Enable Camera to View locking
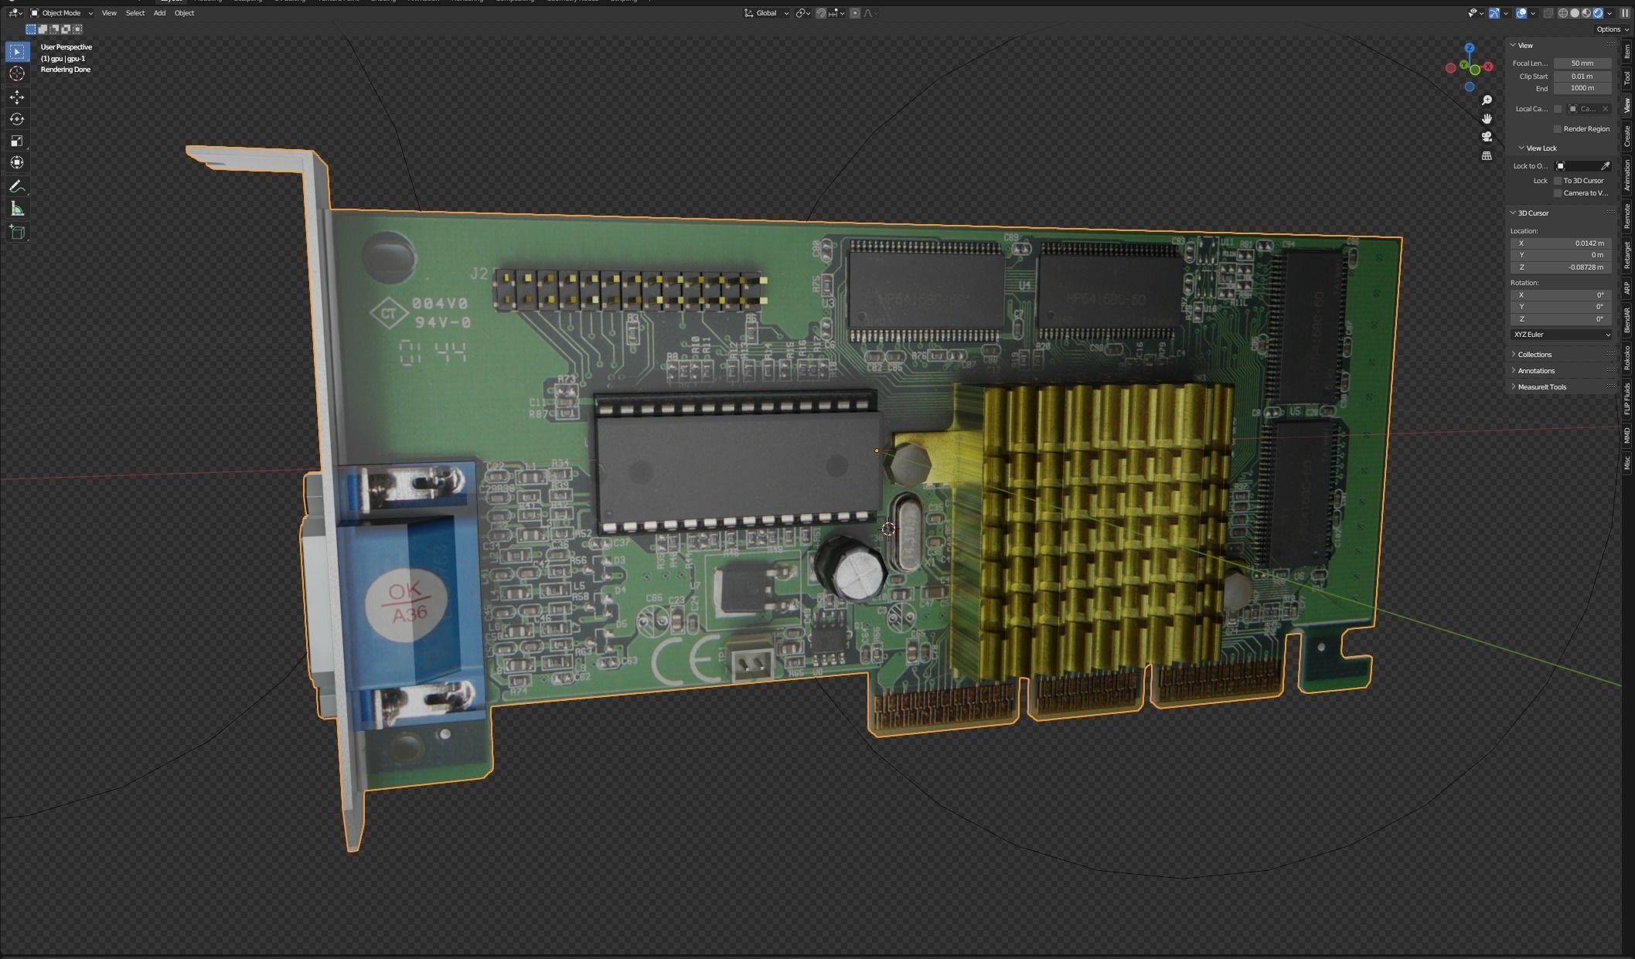The width and height of the screenshot is (1635, 959). 1558,192
